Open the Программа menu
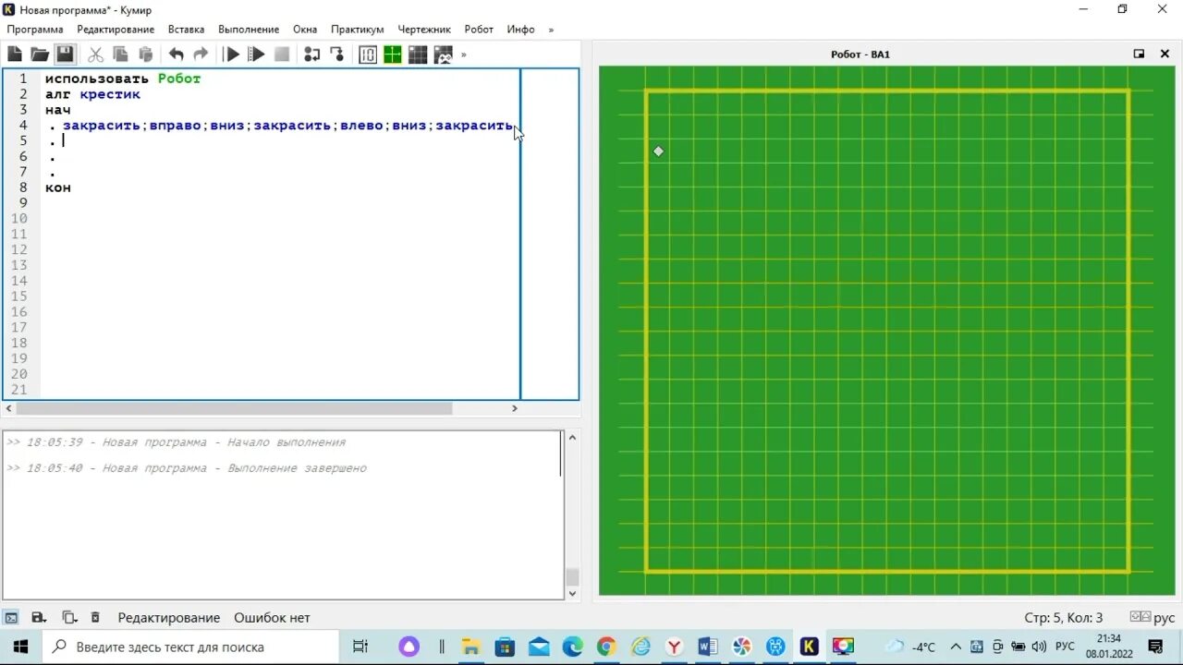The width and height of the screenshot is (1183, 665). pos(35,30)
